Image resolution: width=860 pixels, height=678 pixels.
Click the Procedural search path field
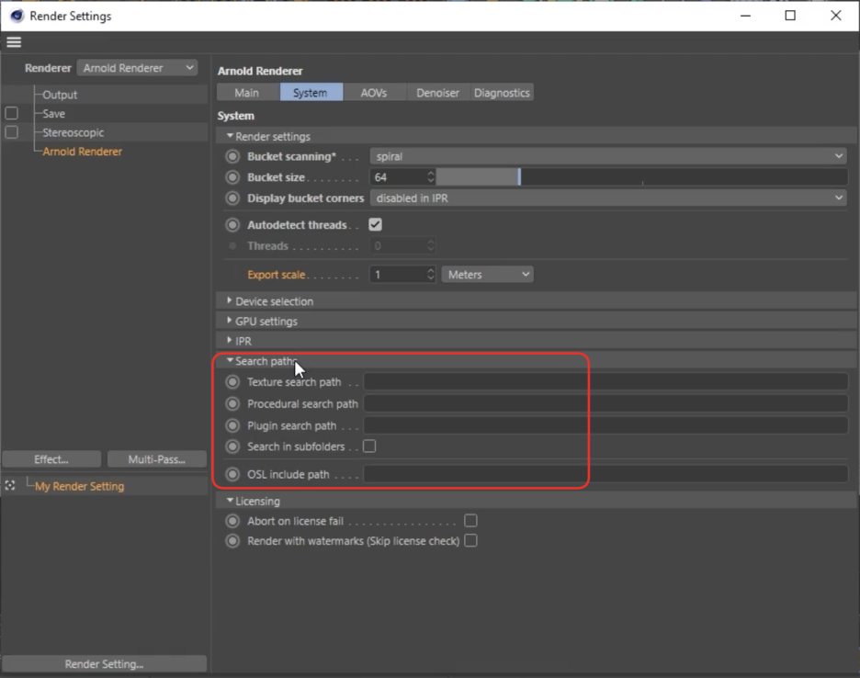(606, 403)
